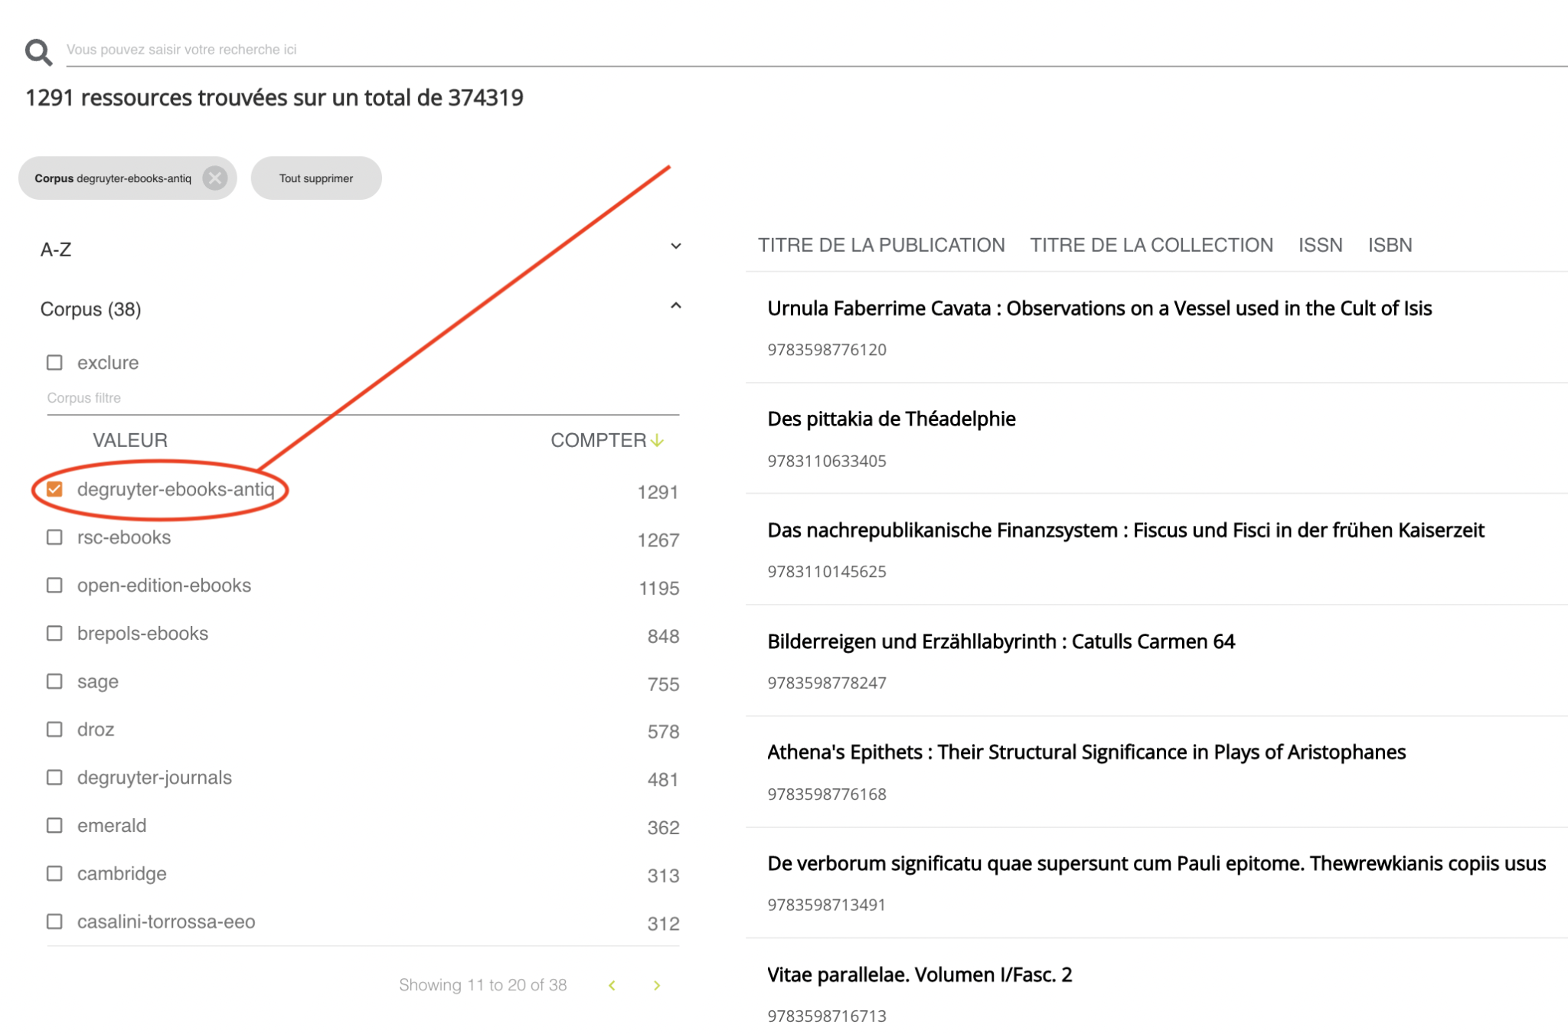
Task: Sort by the COMPTER column arrow
Action: (x=658, y=441)
